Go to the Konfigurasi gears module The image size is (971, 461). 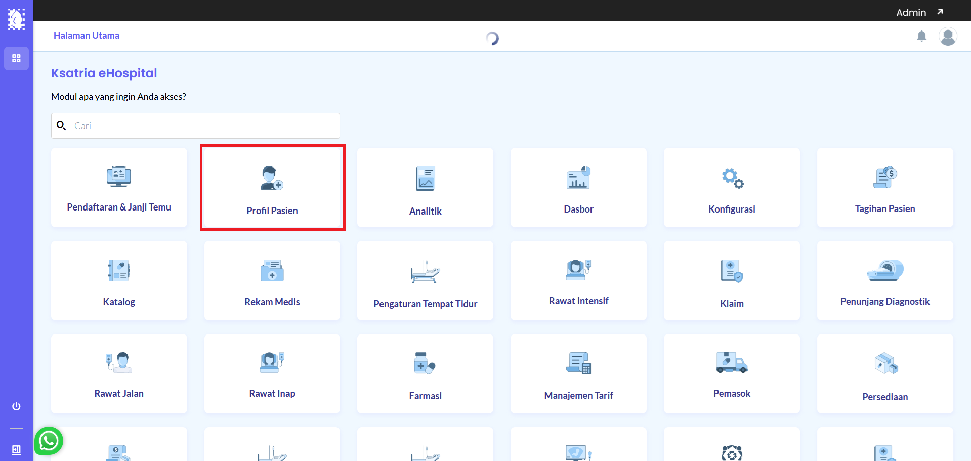pyautogui.click(x=732, y=187)
